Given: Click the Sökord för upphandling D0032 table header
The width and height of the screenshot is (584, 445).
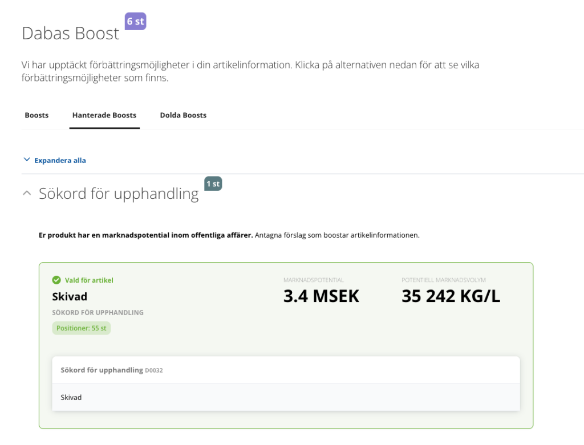Looking at the screenshot, I should click(286, 370).
